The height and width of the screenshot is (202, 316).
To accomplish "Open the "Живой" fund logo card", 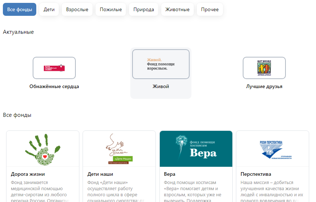I will (161, 64).
